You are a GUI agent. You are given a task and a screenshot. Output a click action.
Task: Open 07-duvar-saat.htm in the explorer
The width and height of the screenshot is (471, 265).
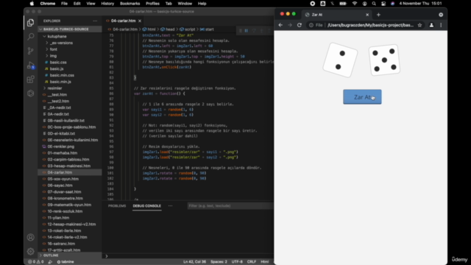(x=64, y=191)
